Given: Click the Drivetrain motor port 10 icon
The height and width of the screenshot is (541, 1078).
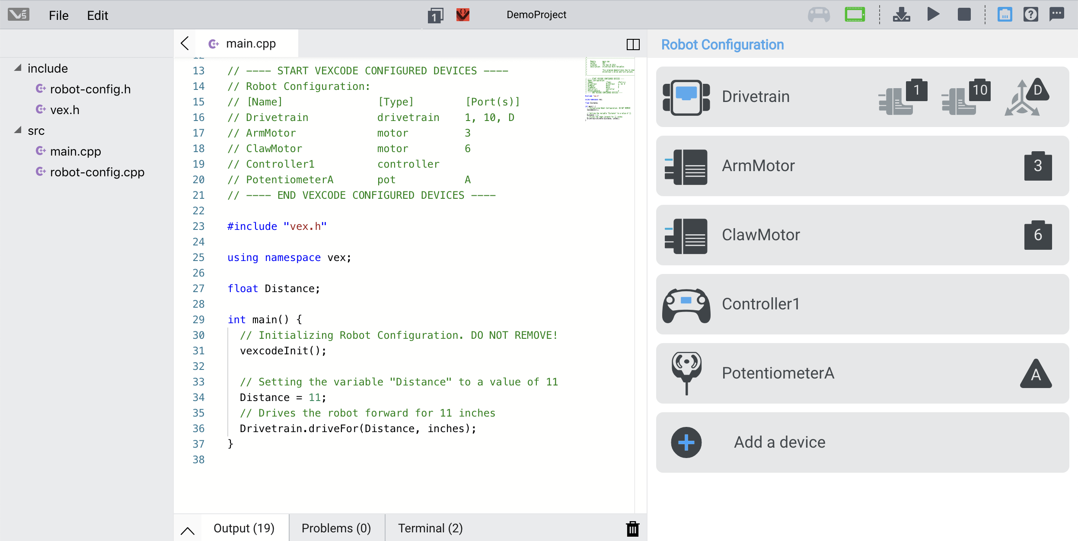Looking at the screenshot, I should tap(966, 97).
